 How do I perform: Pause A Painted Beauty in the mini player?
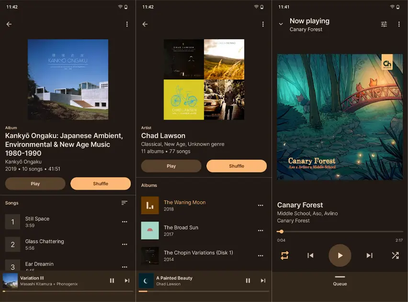248,280
